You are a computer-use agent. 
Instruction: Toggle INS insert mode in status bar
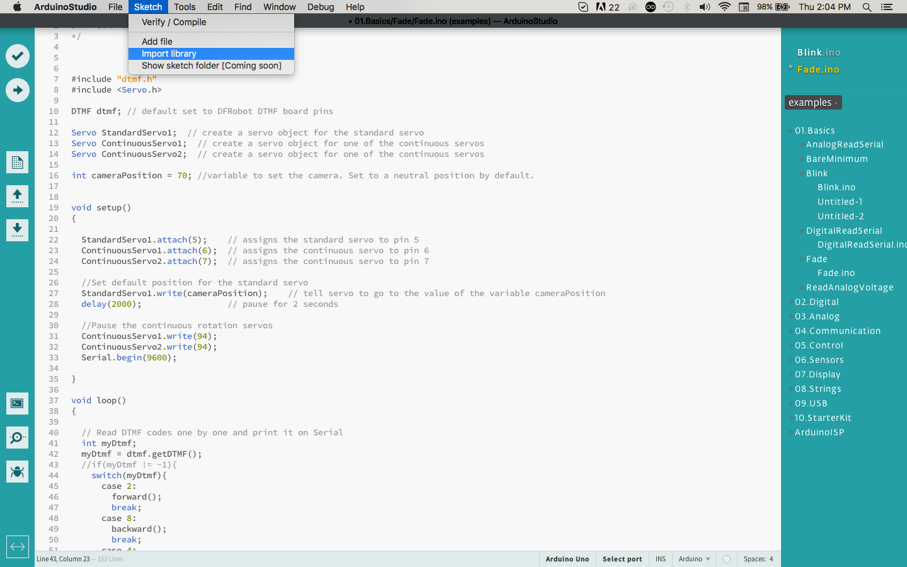point(661,559)
